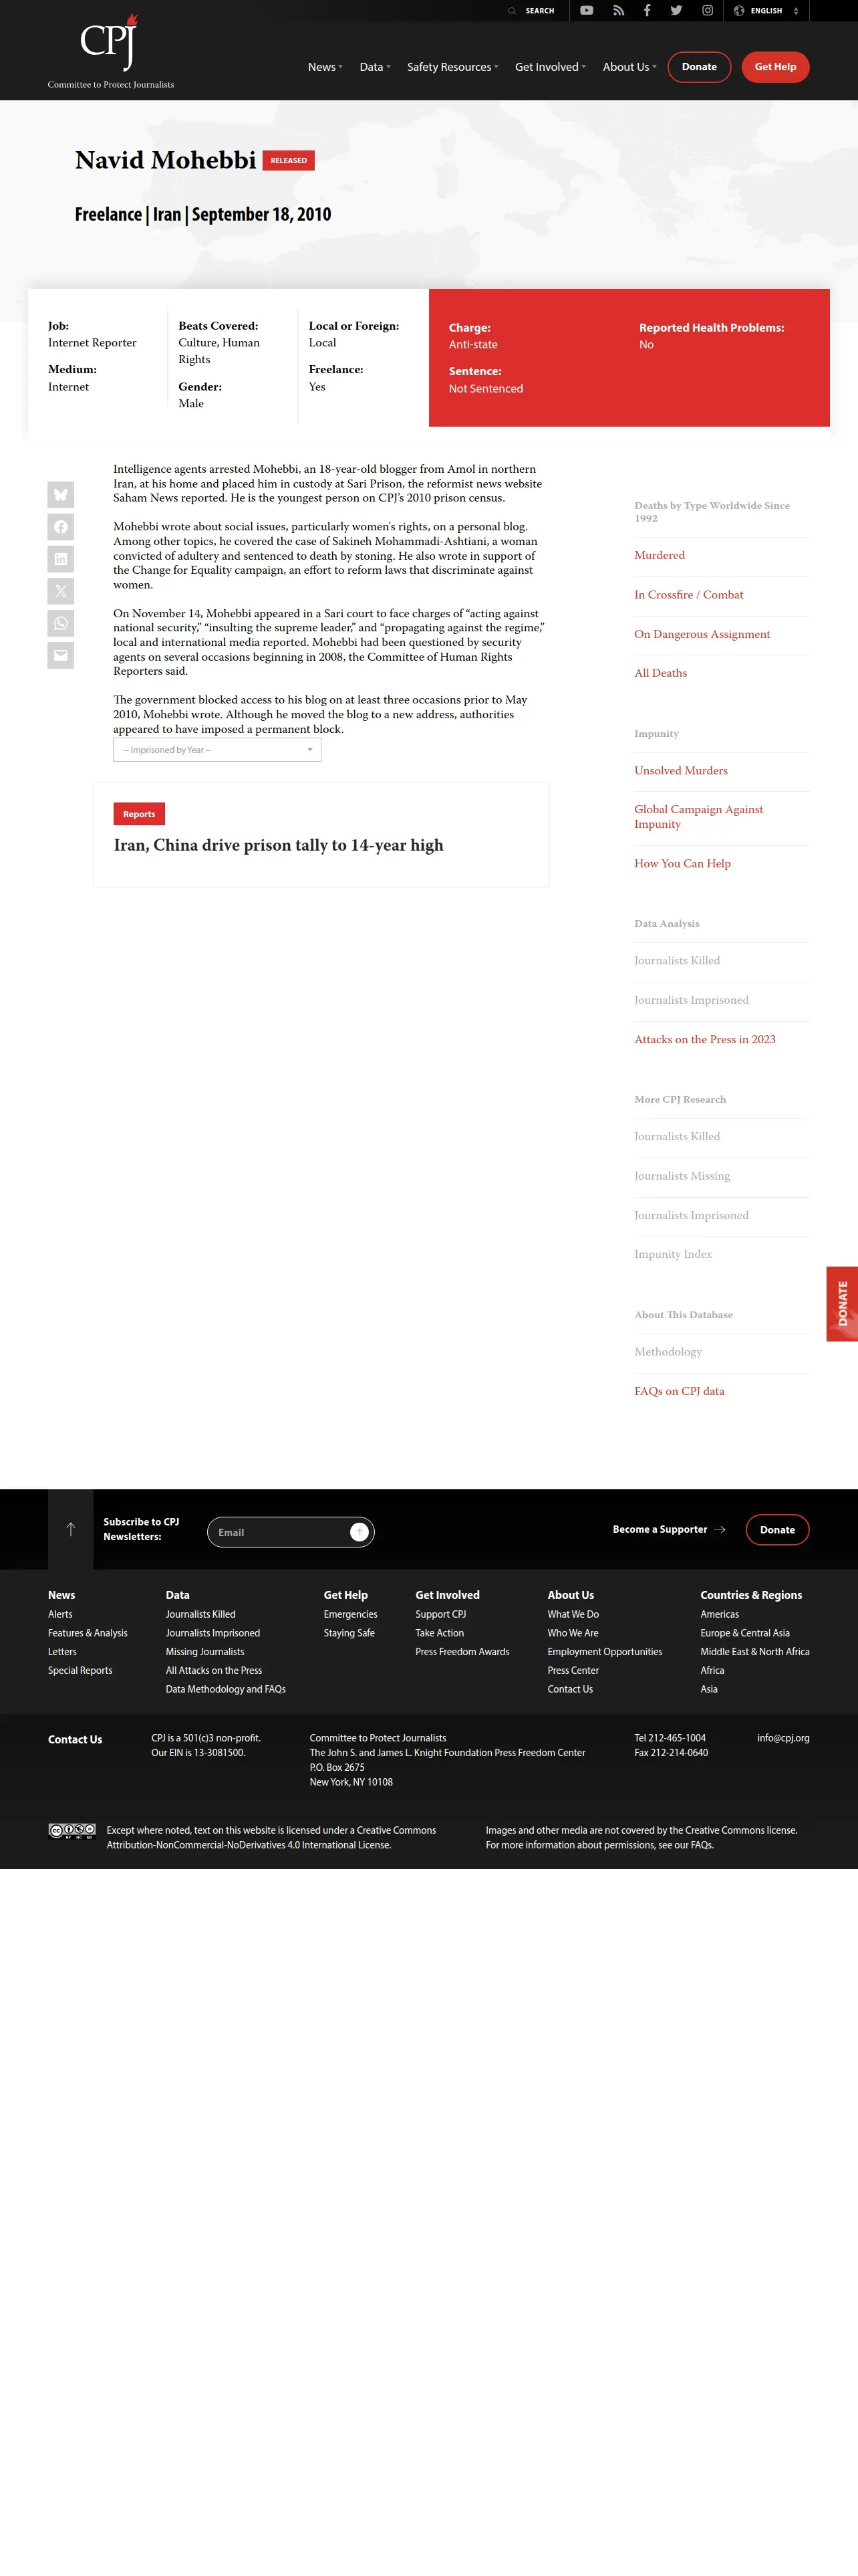
Task: Open footer Data Methodology and FAQs
Action: pyautogui.click(x=226, y=1689)
